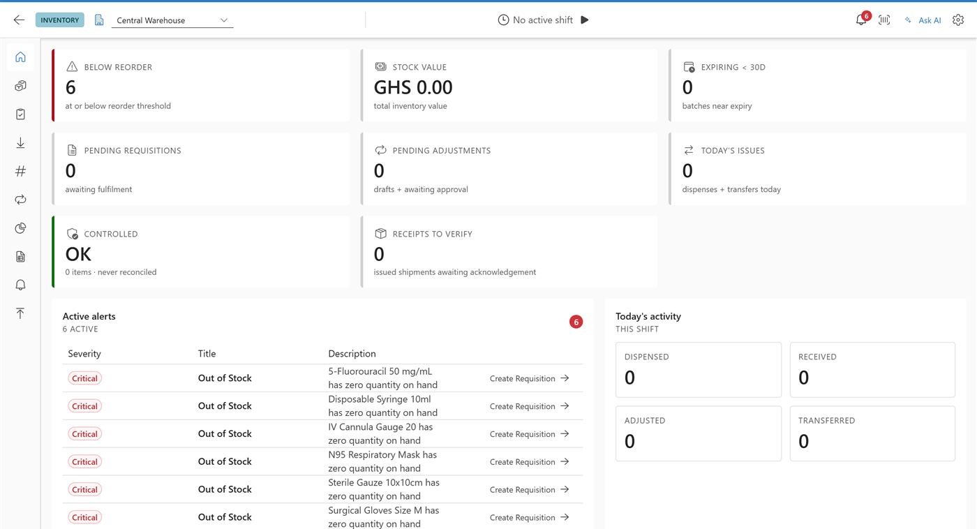Viewport: 977px width, 529px height.
Task: Create Requisition for Surgical Gloves Size M
Action: click(530, 517)
